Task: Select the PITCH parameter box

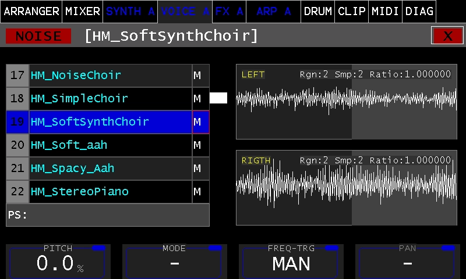Action: pos(58,262)
